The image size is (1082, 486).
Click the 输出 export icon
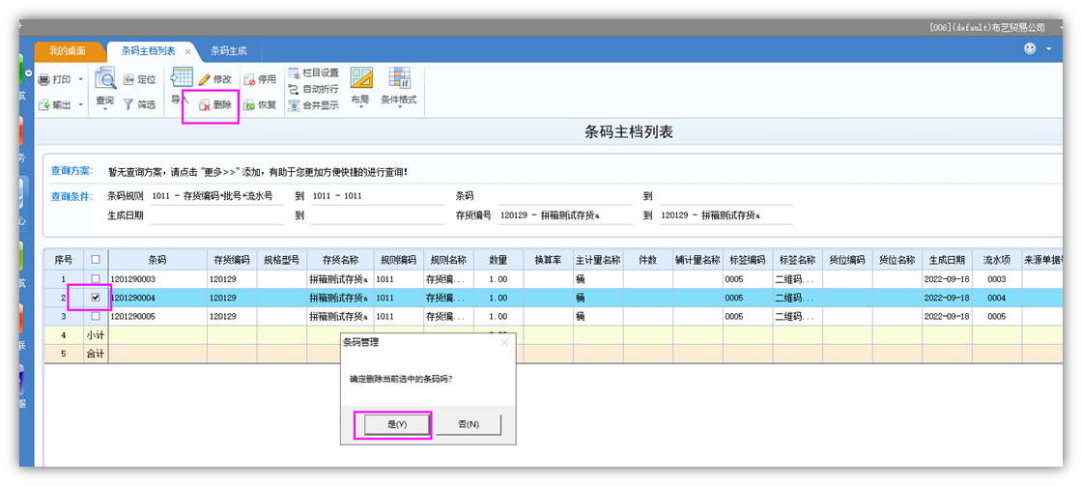(43, 105)
